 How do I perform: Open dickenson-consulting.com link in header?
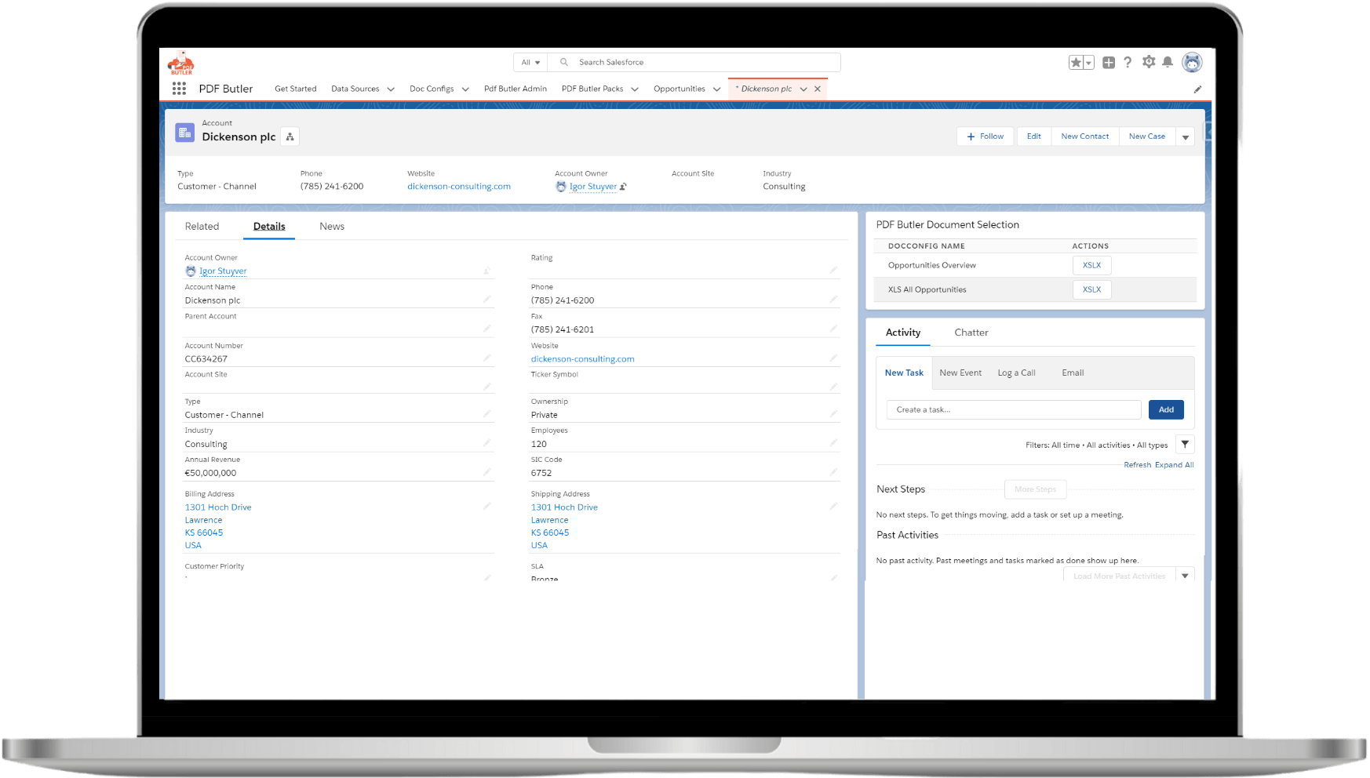pos(459,187)
